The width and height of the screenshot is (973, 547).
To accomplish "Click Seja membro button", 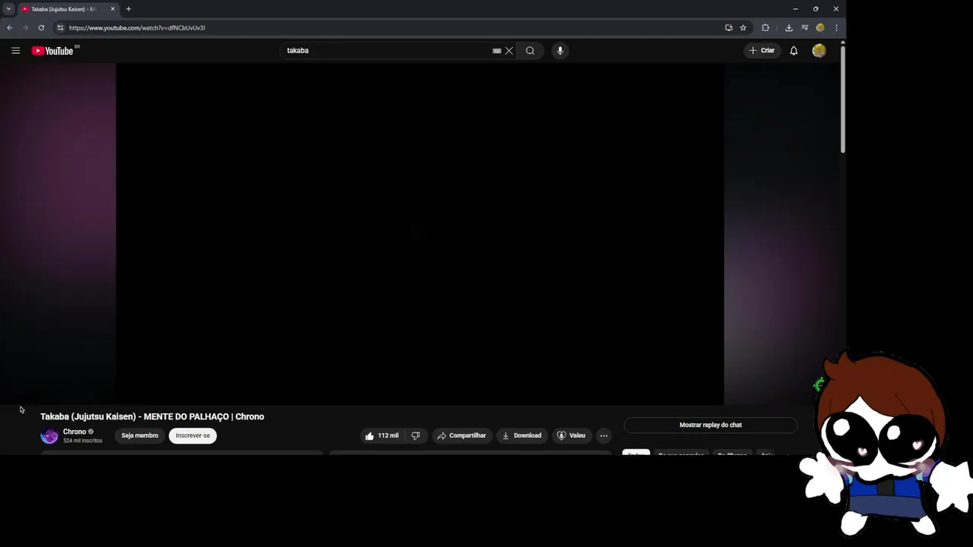I will (x=140, y=435).
